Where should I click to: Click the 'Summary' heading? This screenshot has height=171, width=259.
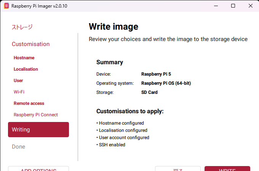coord(110,62)
